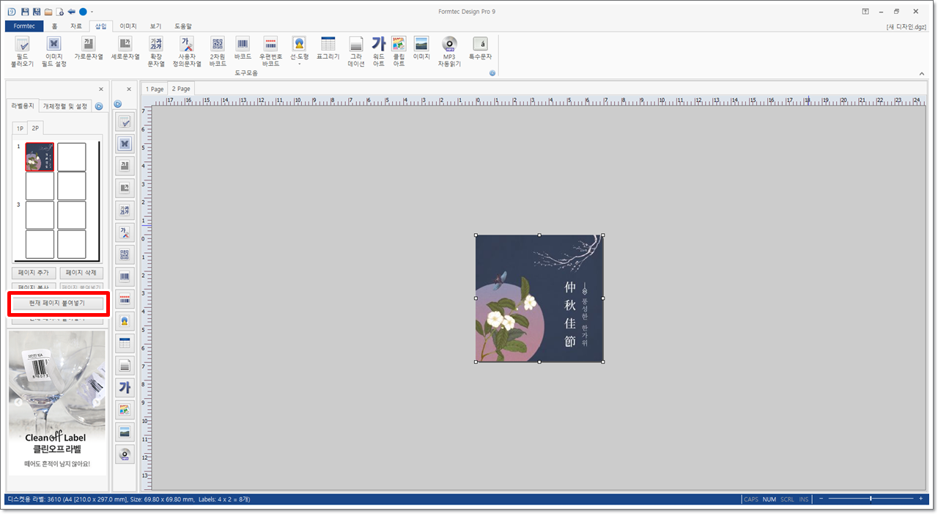Click the large 가 WordArt icon in the vertical toolbar
This screenshot has height=514, width=938.
pos(125,387)
